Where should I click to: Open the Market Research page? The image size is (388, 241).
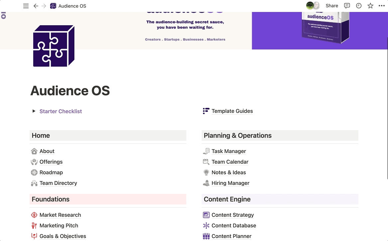click(60, 215)
